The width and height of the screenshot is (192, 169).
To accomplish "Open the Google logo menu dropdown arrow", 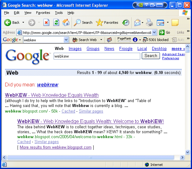I will (20, 40).
